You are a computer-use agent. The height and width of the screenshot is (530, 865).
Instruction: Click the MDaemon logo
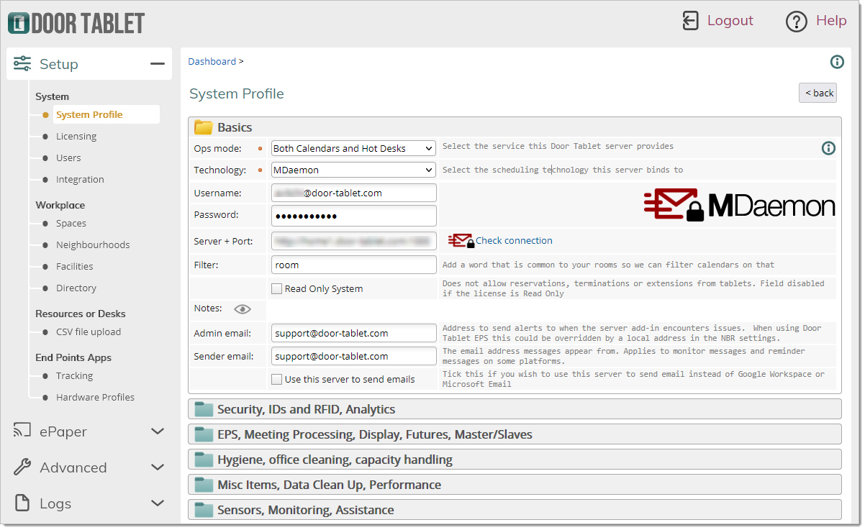(739, 205)
